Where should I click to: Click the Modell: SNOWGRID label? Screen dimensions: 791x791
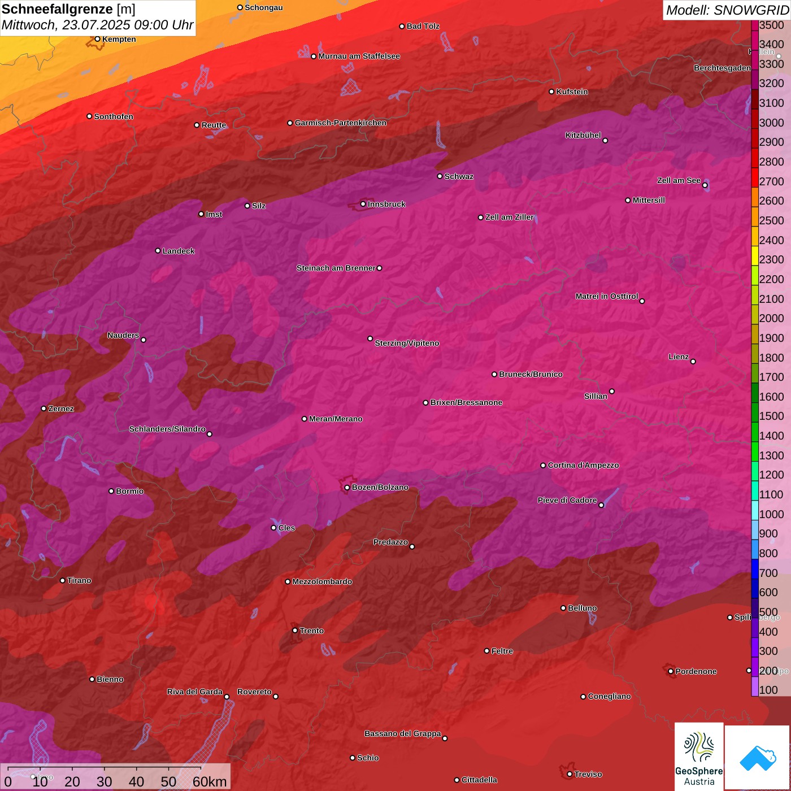coord(727,10)
